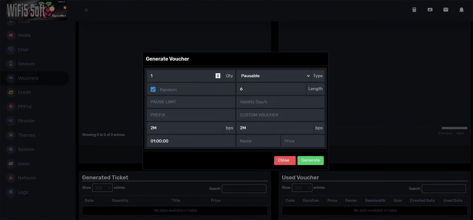This screenshot has height=220, width=473.
Task: Click the green Generate button
Action: point(310,160)
